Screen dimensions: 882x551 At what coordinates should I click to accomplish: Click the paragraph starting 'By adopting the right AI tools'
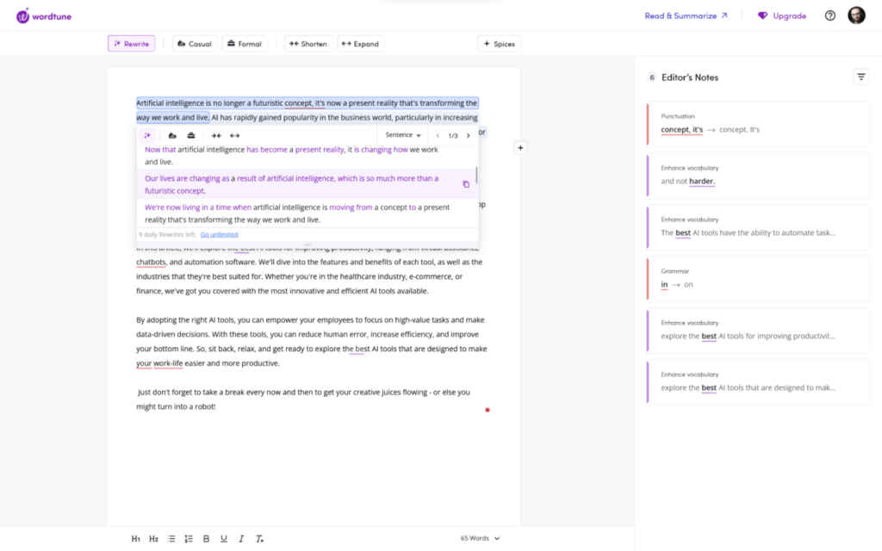coord(312,341)
